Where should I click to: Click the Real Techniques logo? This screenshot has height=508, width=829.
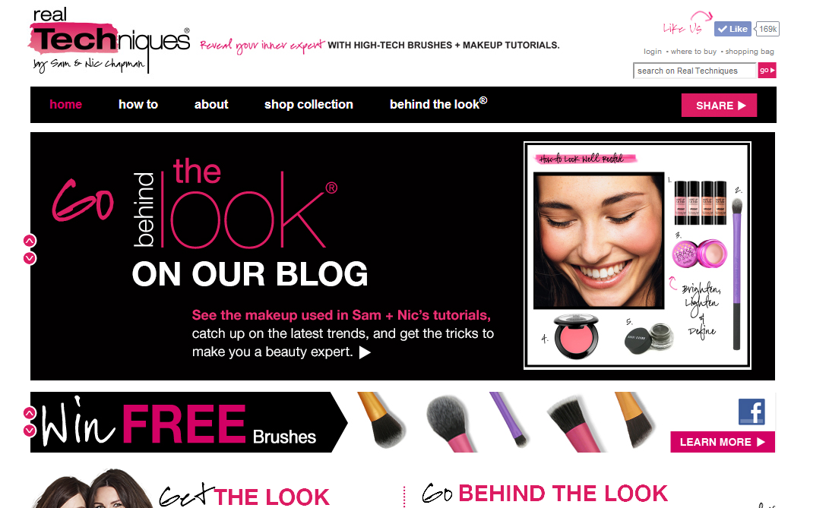[x=109, y=40]
